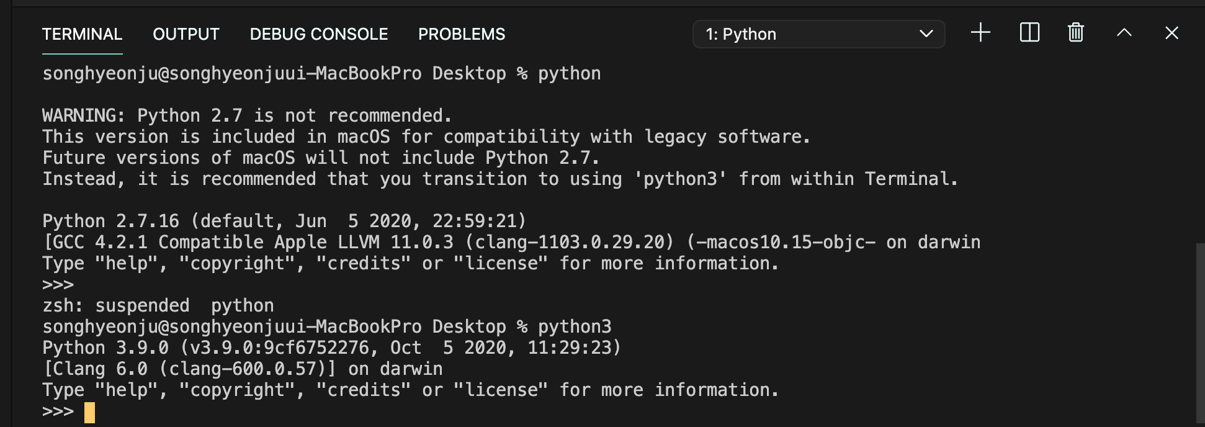1205x427 pixels.
Task: Click 'This version is included in macOS' line
Action: pyautogui.click(x=426, y=137)
